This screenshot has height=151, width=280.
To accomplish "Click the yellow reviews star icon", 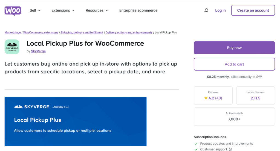I will point(206,98).
